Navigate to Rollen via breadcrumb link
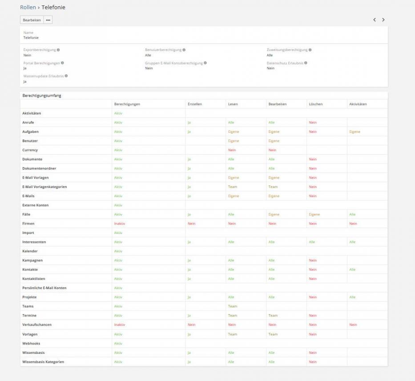Viewport: 415px width, 381px height. point(28,8)
